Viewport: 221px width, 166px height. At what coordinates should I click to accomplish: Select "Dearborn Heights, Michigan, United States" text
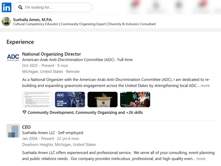click(59, 144)
